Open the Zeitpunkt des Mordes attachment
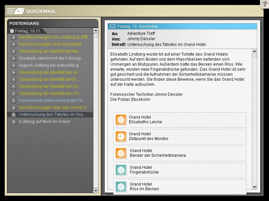269x201 pixels. point(180,137)
